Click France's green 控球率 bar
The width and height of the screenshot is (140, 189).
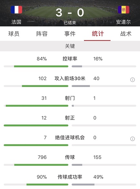41,66
